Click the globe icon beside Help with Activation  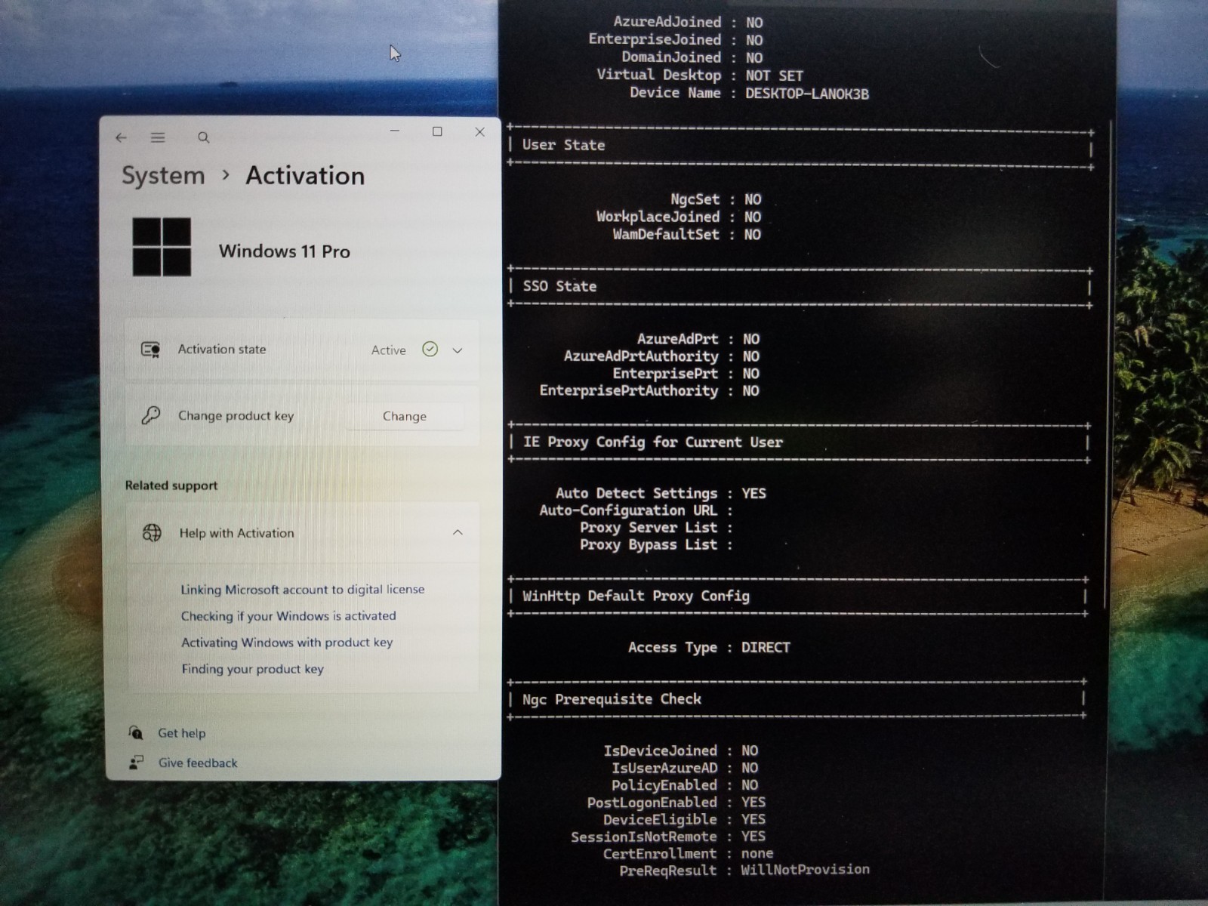pyautogui.click(x=152, y=532)
